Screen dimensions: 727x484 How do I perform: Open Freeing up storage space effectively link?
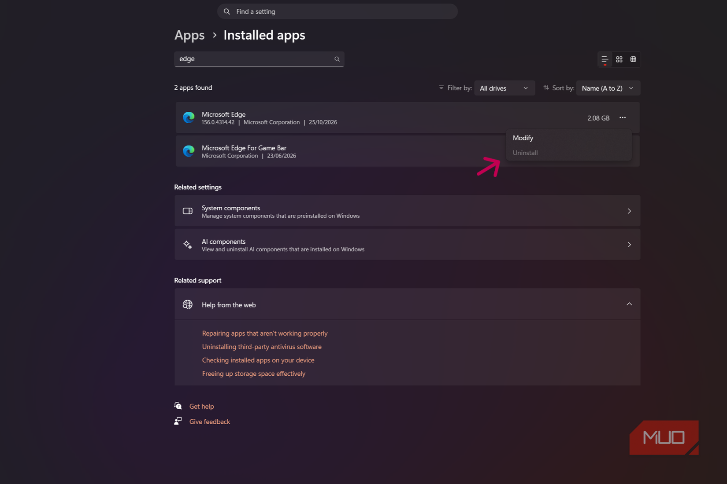click(x=253, y=374)
